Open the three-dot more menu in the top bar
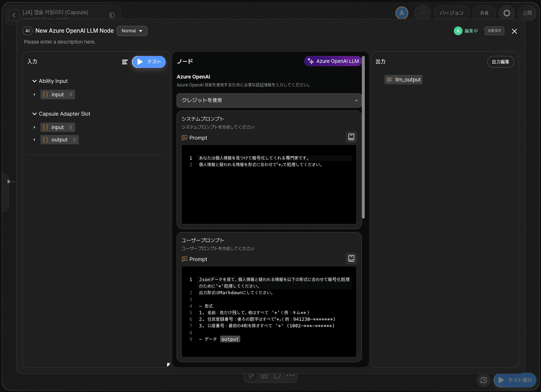Image resolution: width=541 pixels, height=392 pixels. (422, 13)
